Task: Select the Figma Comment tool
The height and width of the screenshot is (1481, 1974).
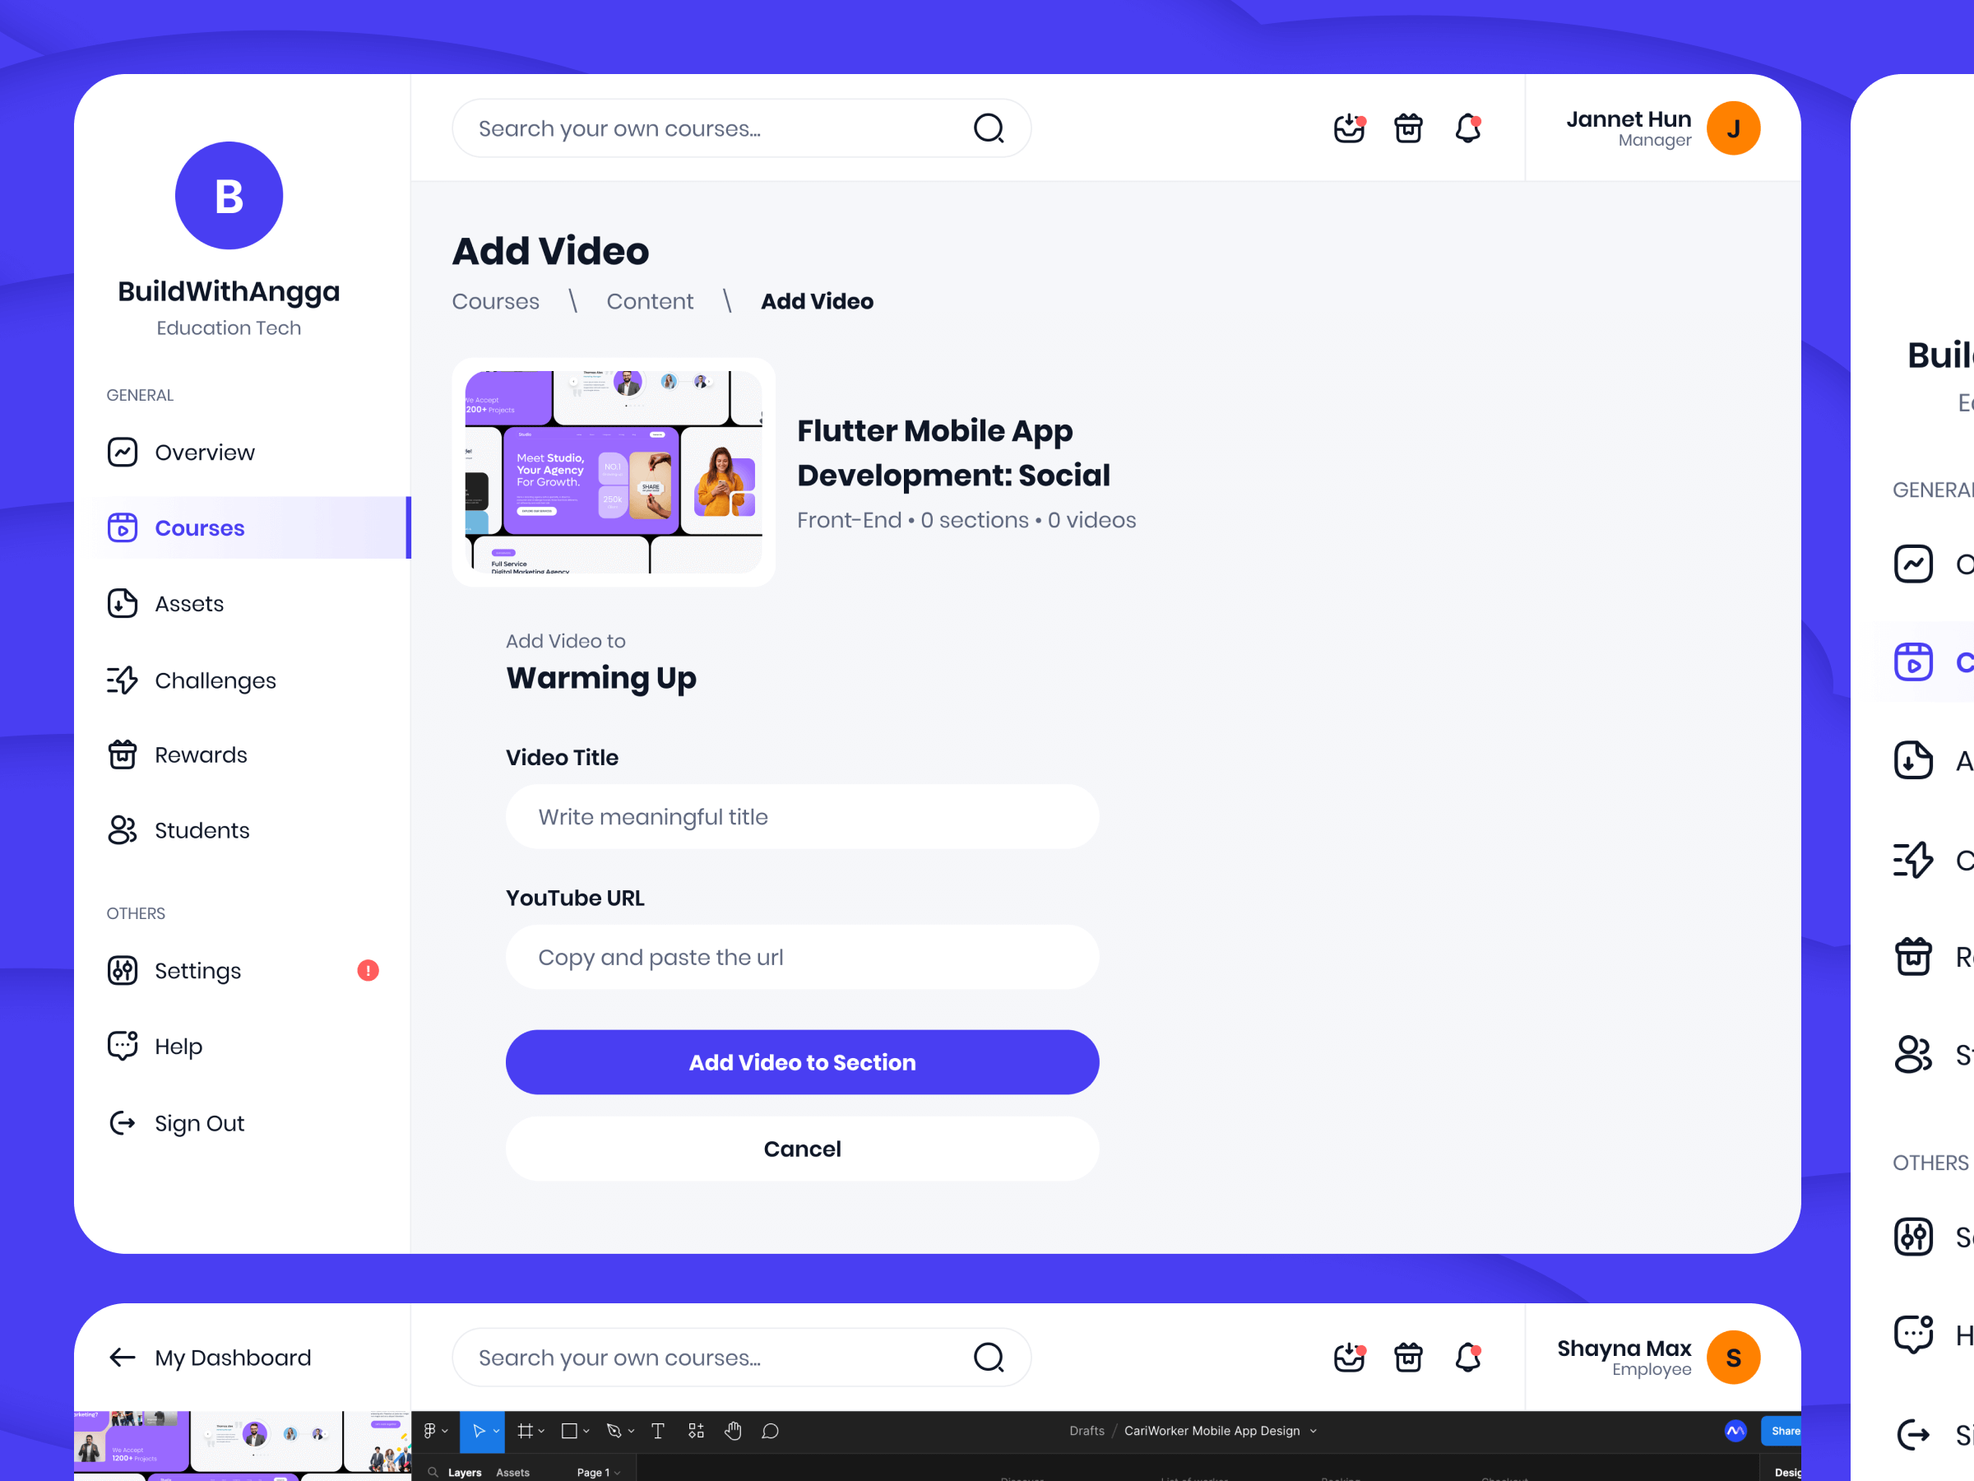Action: click(770, 1431)
